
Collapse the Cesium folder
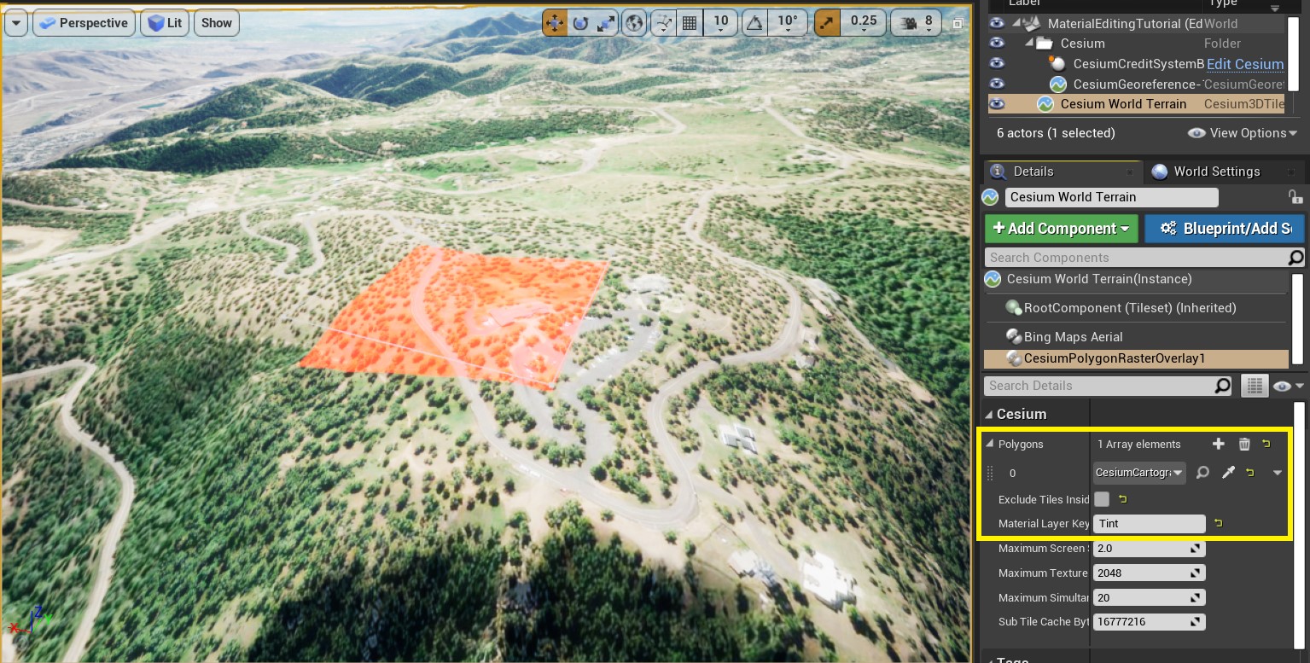[1031, 43]
